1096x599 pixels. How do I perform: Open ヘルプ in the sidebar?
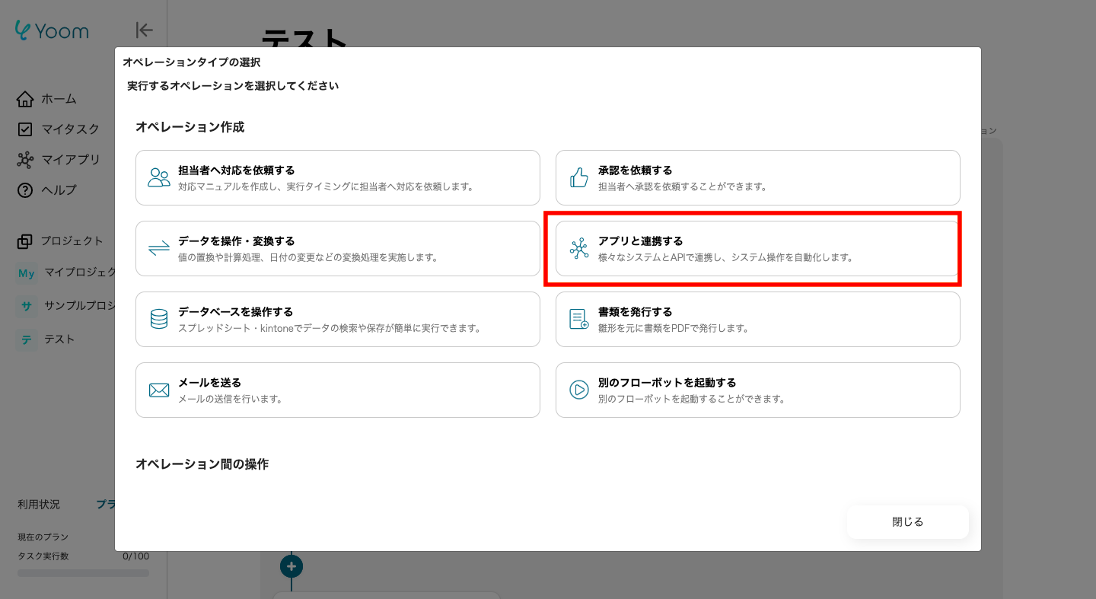tap(59, 190)
